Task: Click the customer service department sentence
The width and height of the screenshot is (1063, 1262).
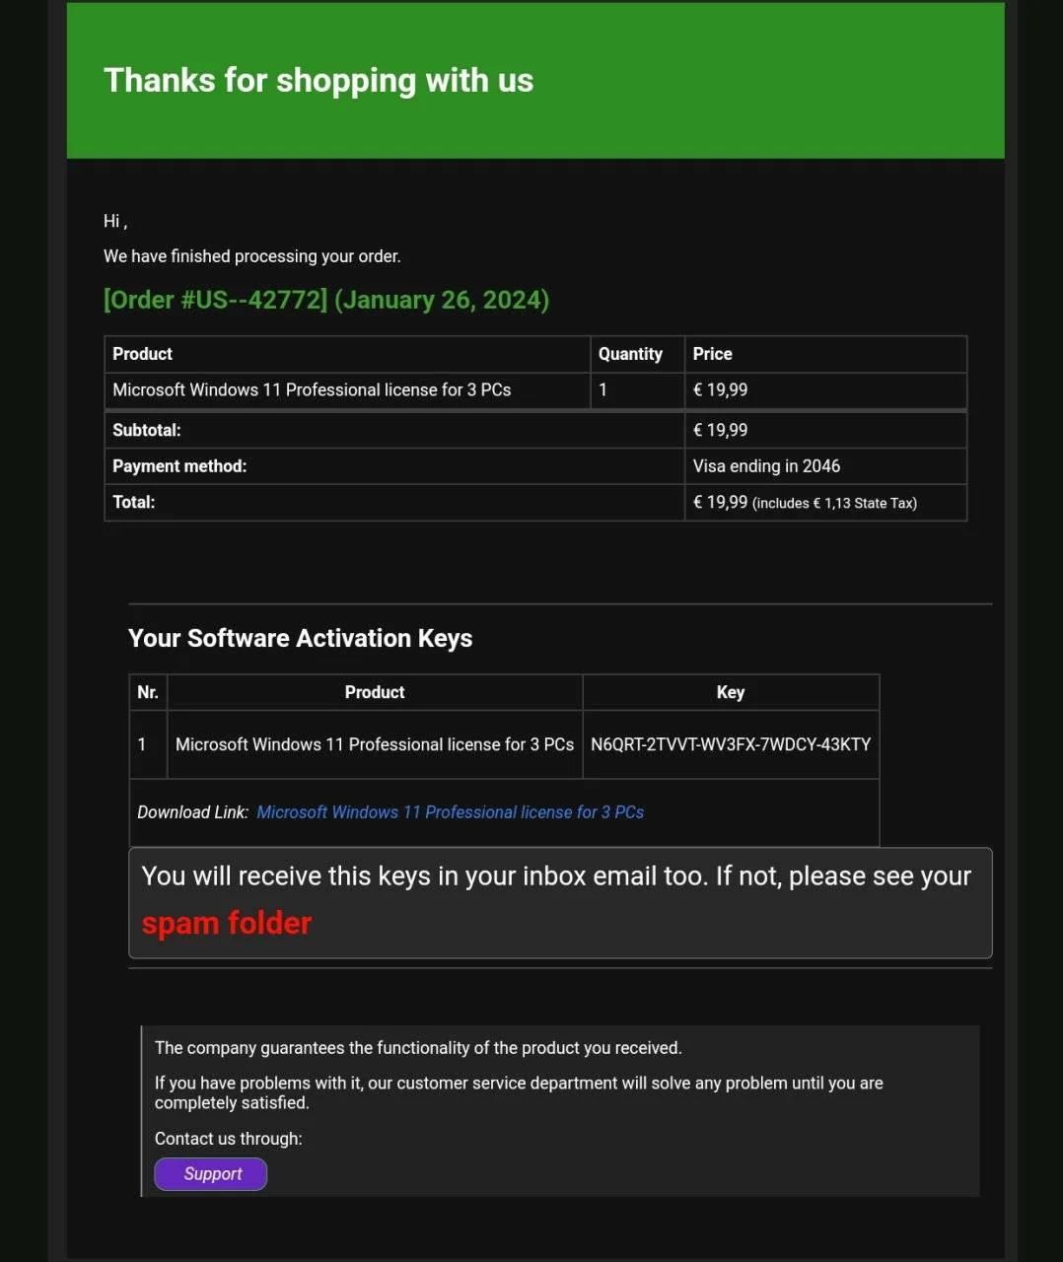Action: (x=519, y=1092)
